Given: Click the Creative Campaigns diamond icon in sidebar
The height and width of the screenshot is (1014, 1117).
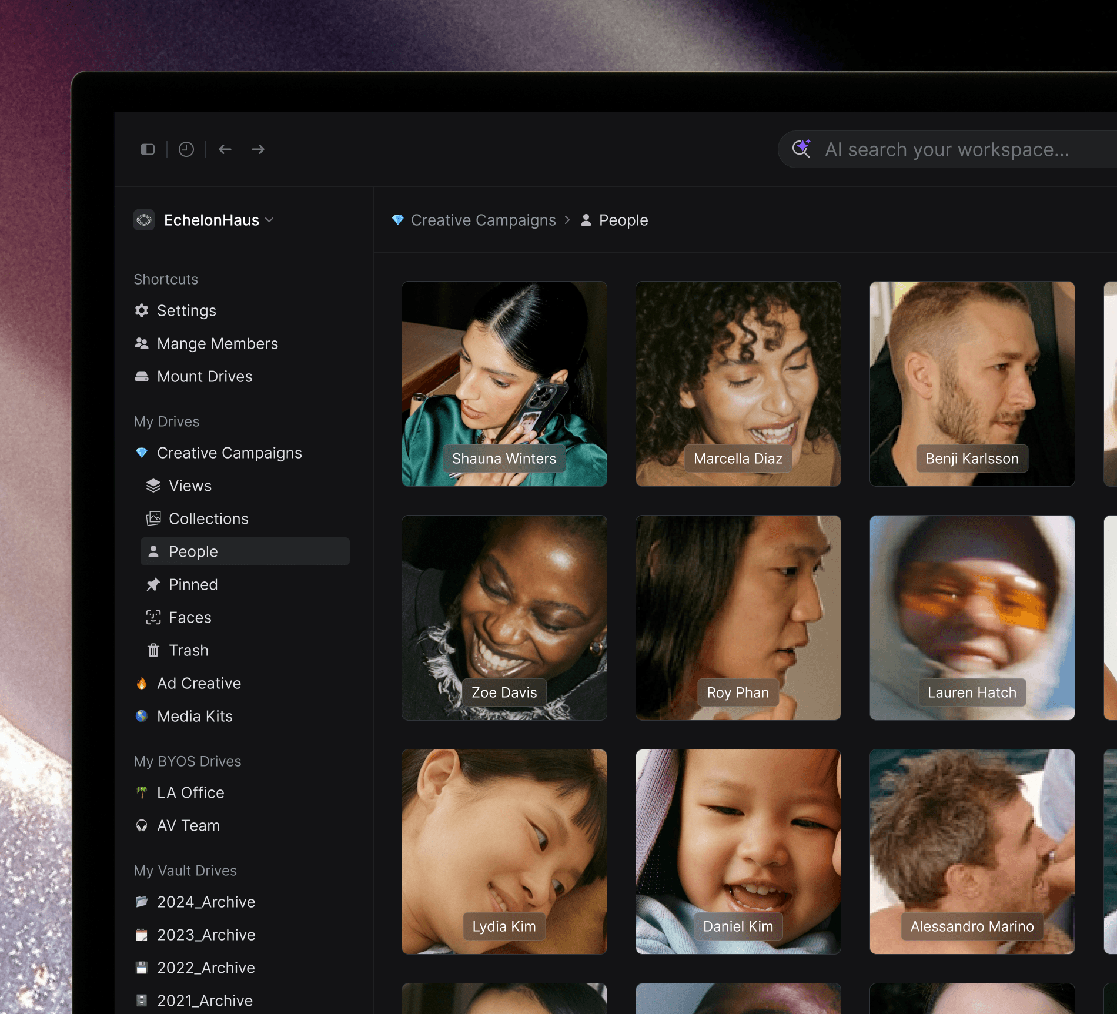Looking at the screenshot, I should point(142,453).
